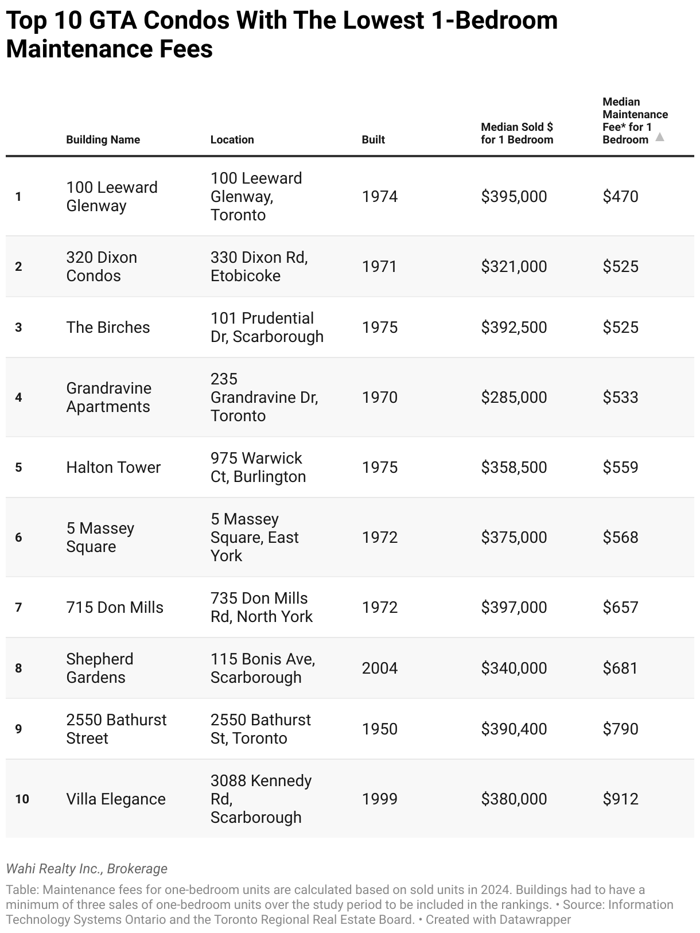Click the 5 Massey Square building name
Viewport: 700px width, 933px height.
(x=100, y=537)
